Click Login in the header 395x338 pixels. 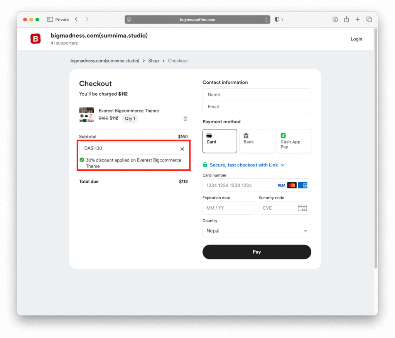click(356, 39)
